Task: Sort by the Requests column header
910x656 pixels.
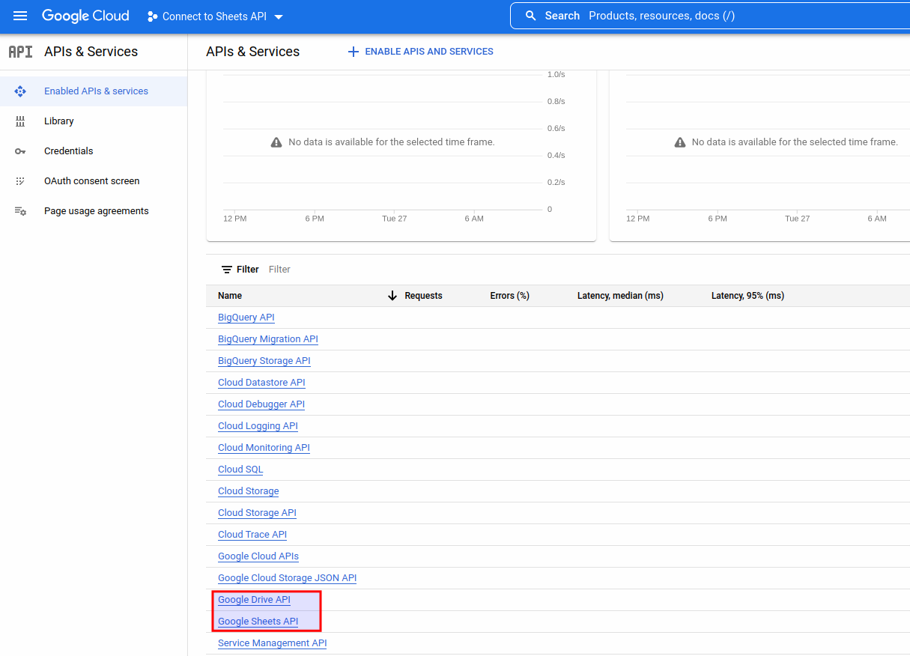Action: (x=424, y=296)
